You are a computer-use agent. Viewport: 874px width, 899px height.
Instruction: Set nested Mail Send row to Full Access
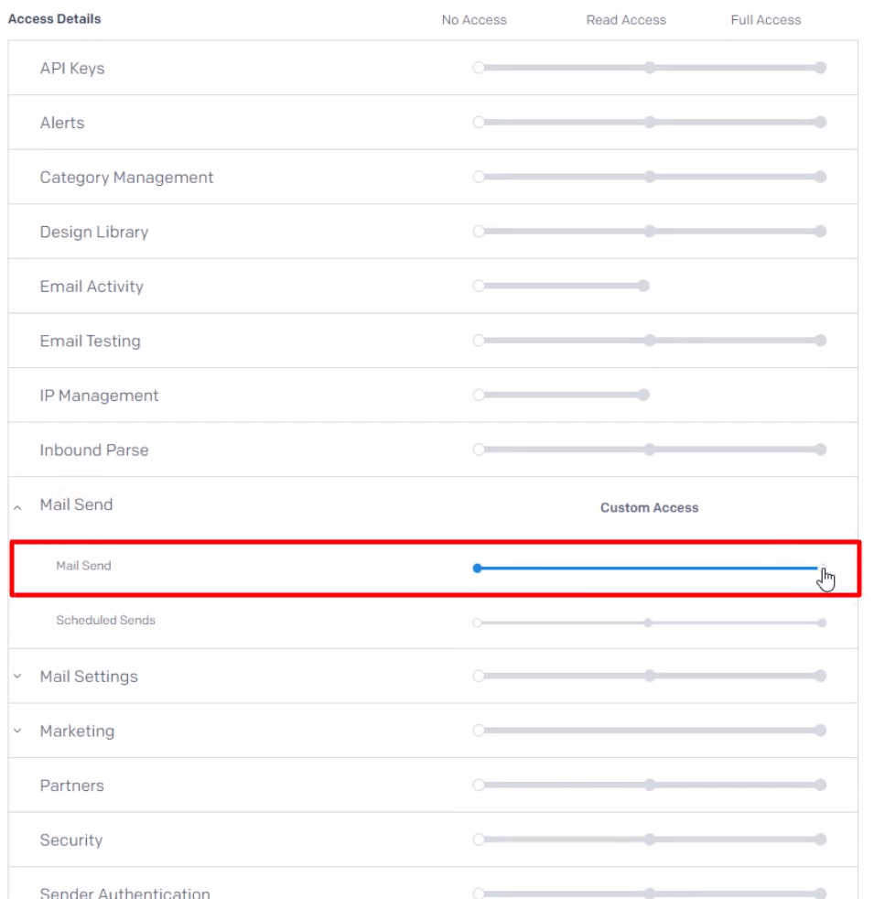822,569
